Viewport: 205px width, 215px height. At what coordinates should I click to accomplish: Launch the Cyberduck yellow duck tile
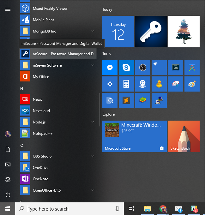pos(159,84)
